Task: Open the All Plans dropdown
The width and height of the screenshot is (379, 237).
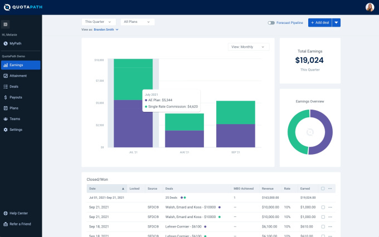Action: point(137,22)
